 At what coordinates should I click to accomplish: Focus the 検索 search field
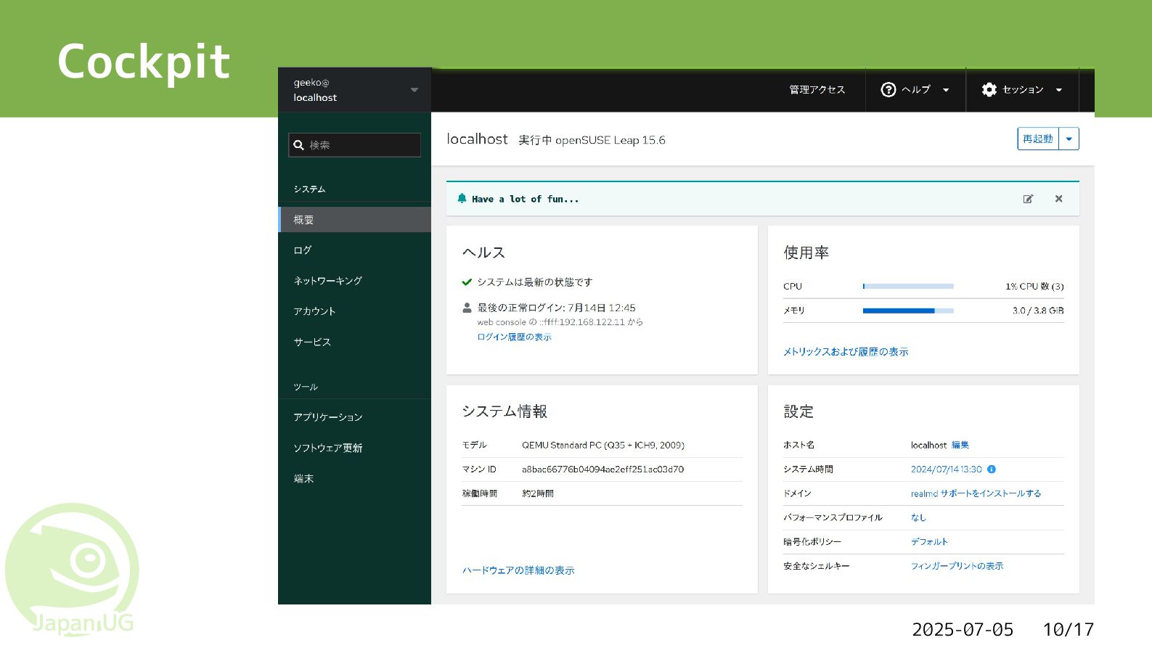(354, 145)
